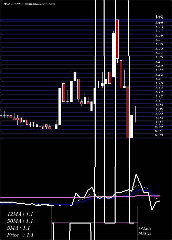The image size is (172, 240).
Task: Click the '5MA : 1.1' label
Action: (19, 228)
